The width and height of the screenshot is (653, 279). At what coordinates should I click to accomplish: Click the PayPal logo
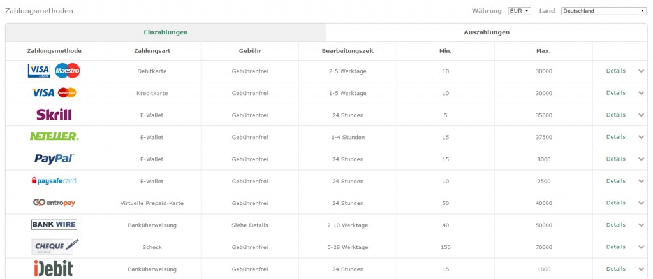54,159
